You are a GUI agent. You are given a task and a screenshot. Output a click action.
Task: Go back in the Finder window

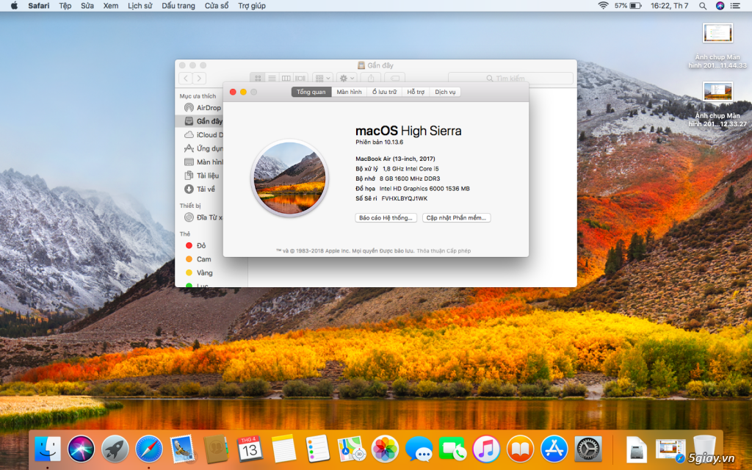click(x=186, y=78)
